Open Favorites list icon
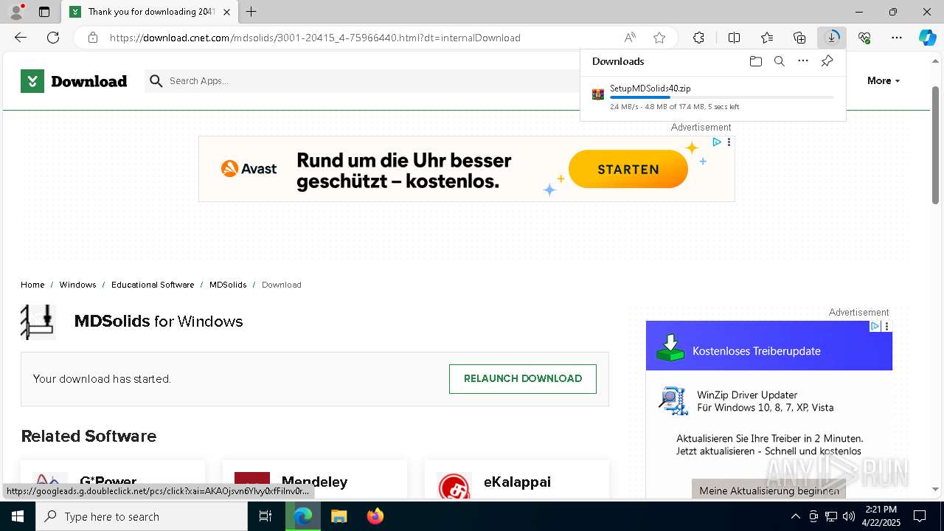Screen dimensions: 944x531 pos(767,38)
